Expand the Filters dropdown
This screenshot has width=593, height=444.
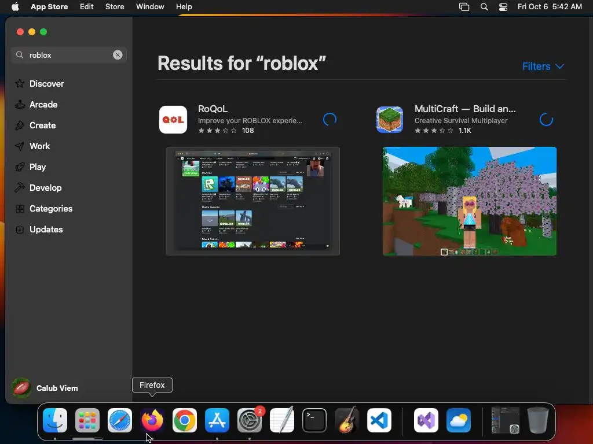point(543,66)
